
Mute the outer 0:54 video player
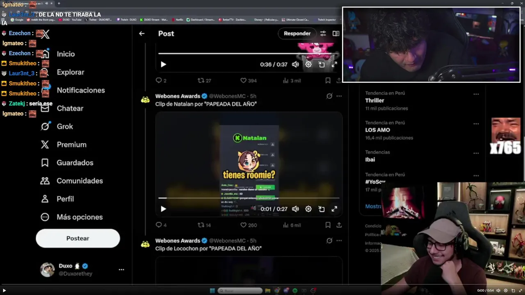tap(498, 290)
